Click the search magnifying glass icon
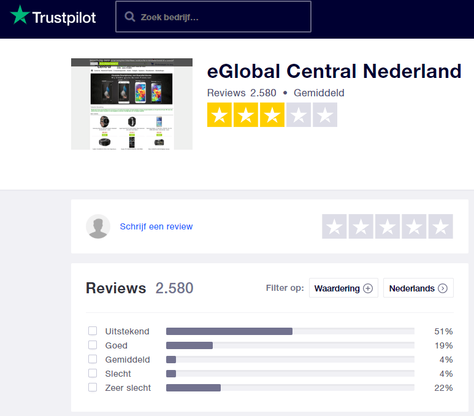 pyautogui.click(x=130, y=17)
